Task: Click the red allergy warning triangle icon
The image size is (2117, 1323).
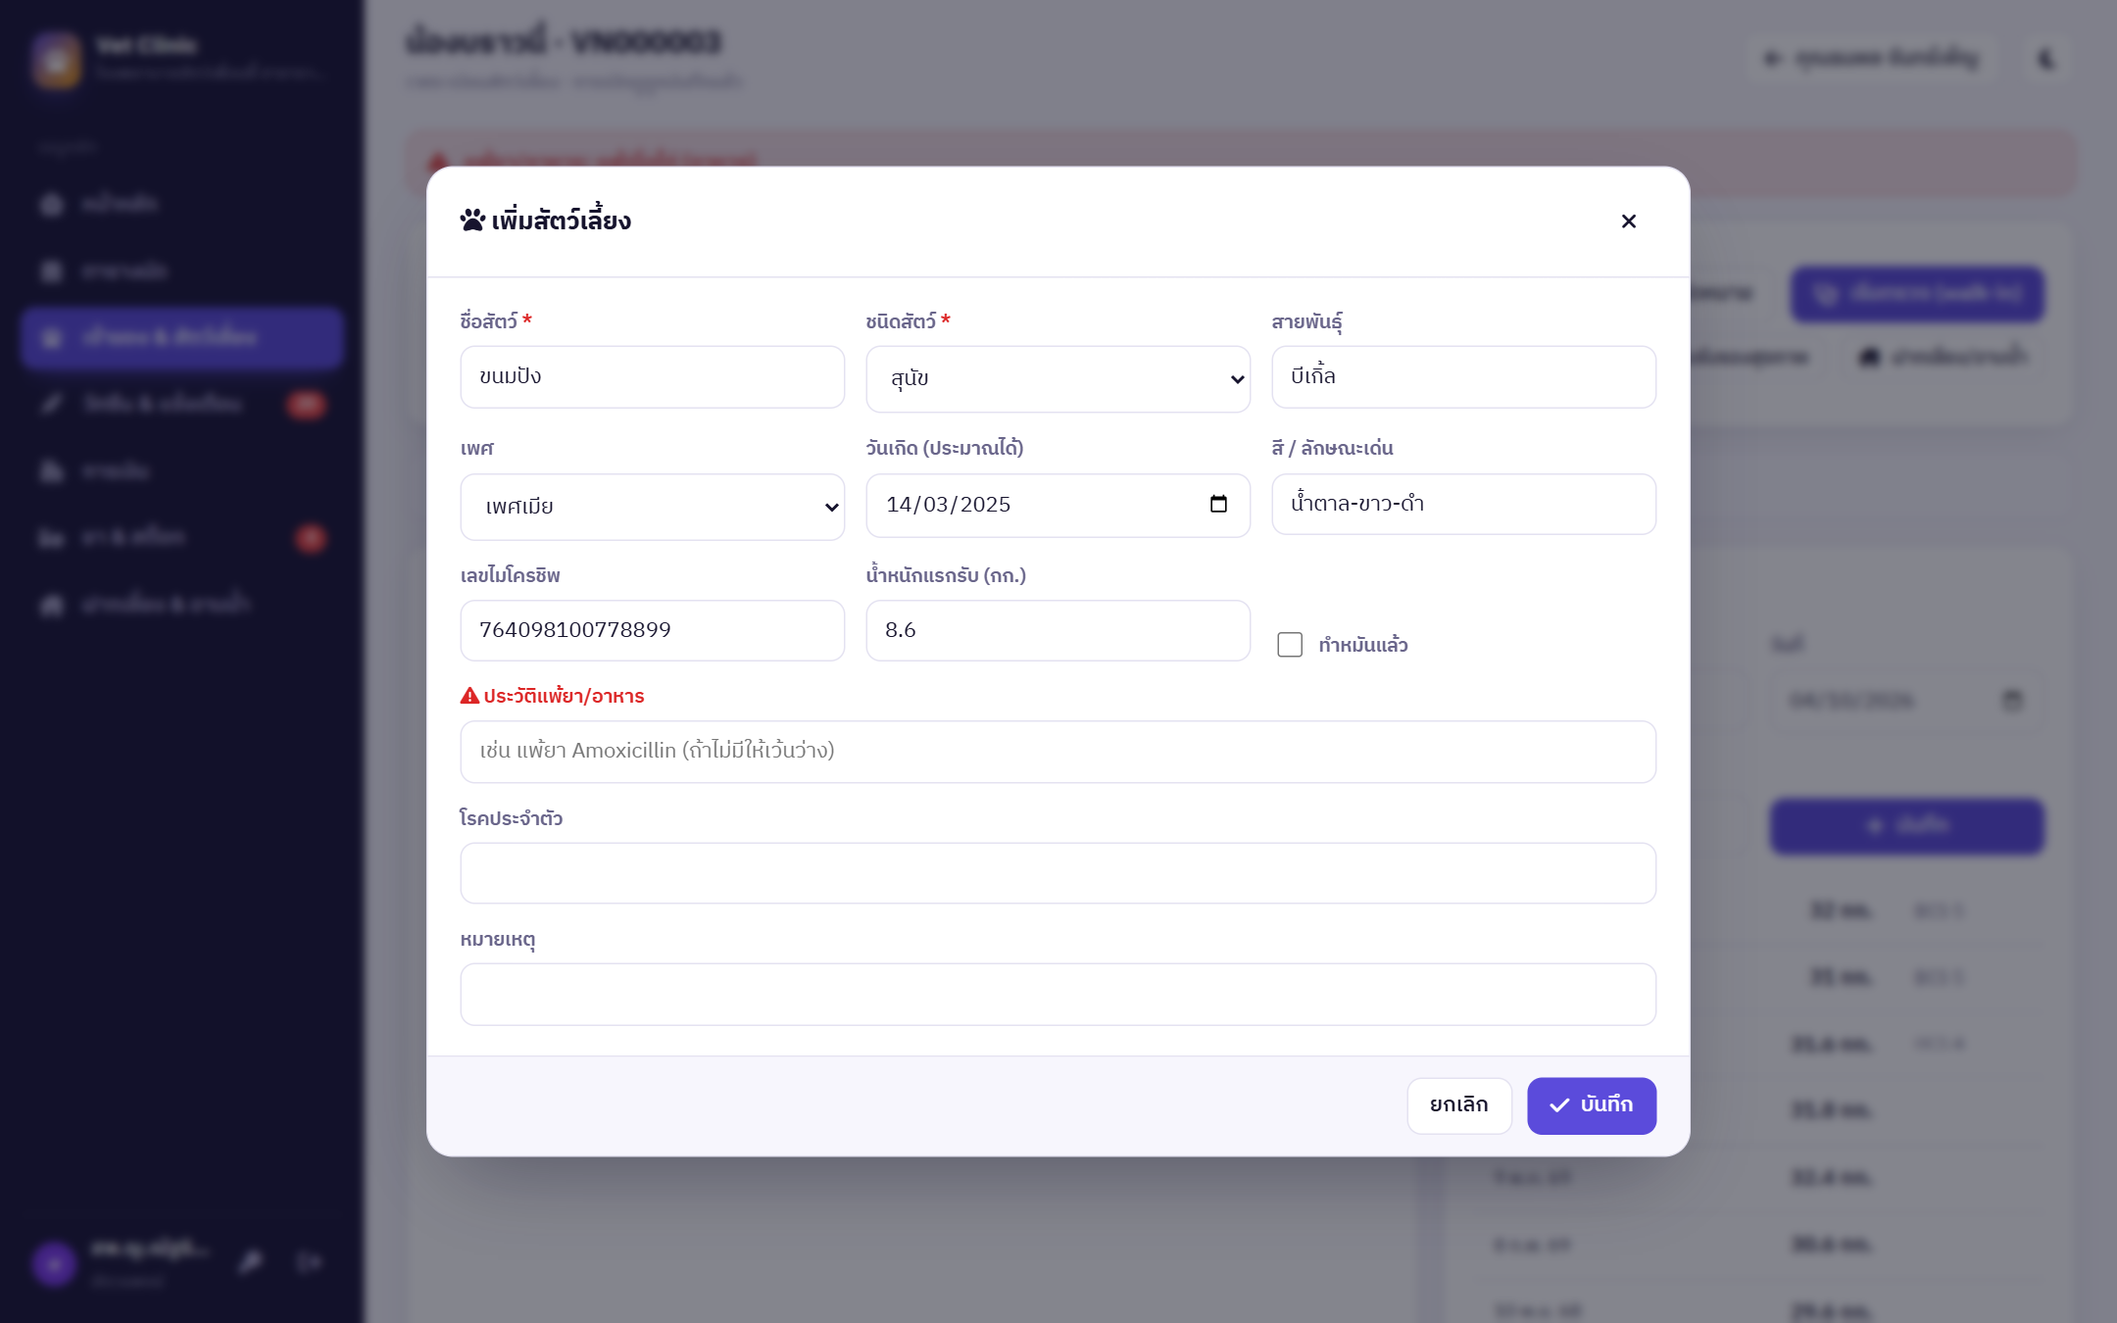Action: 469,696
